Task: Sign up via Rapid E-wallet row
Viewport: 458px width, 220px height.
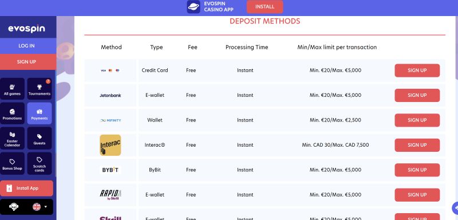Action: pyautogui.click(x=417, y=195)
